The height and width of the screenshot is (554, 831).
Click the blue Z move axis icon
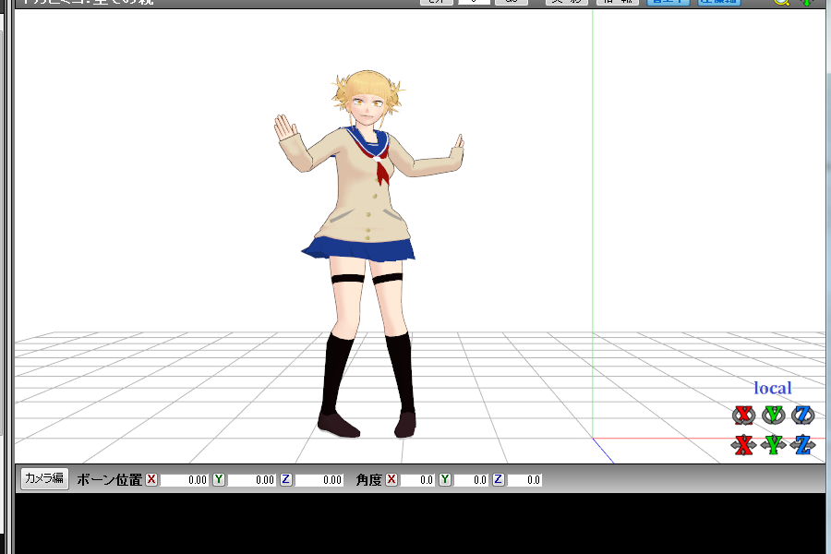[x=803, y=445]
